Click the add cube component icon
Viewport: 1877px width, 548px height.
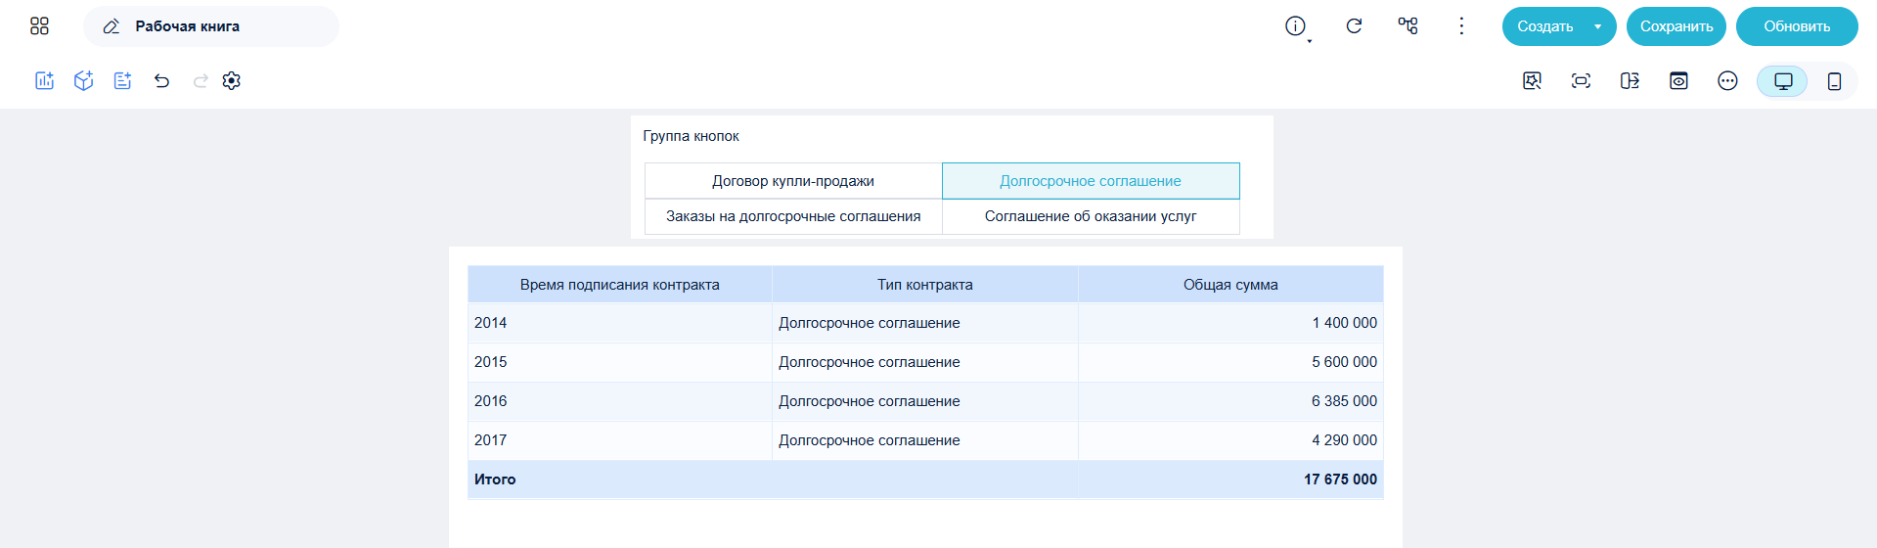click(x=84, y=81)
